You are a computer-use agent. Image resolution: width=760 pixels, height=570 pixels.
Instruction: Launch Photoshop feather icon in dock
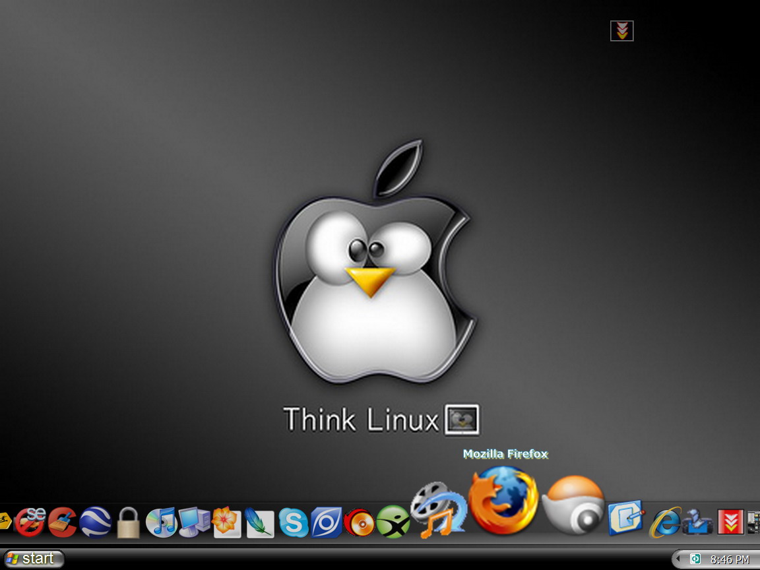click(x=260, y=522)
